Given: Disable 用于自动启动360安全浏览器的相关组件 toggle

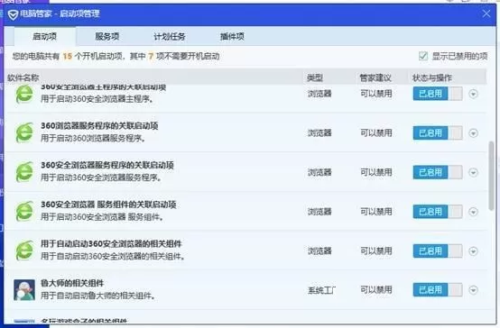Looking at the screenshot, I should (x=438, y=251).
